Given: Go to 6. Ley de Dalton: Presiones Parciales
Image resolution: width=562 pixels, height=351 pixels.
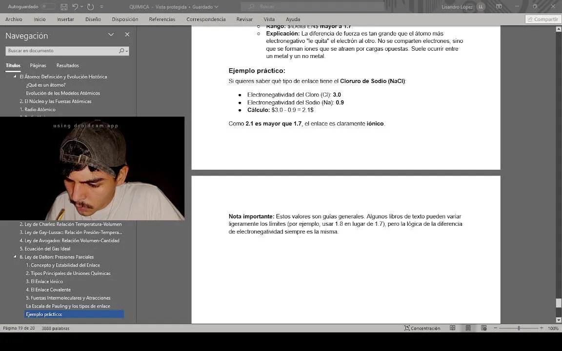Looking at the screenshot, I should [x=57, y=257].
